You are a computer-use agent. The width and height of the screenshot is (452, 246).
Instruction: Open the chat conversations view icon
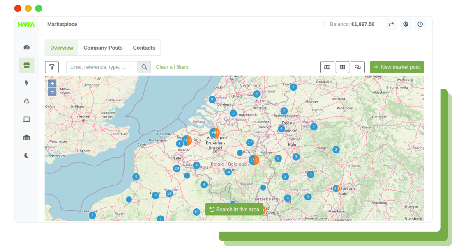pyautogui.click(x=358, y=67)
